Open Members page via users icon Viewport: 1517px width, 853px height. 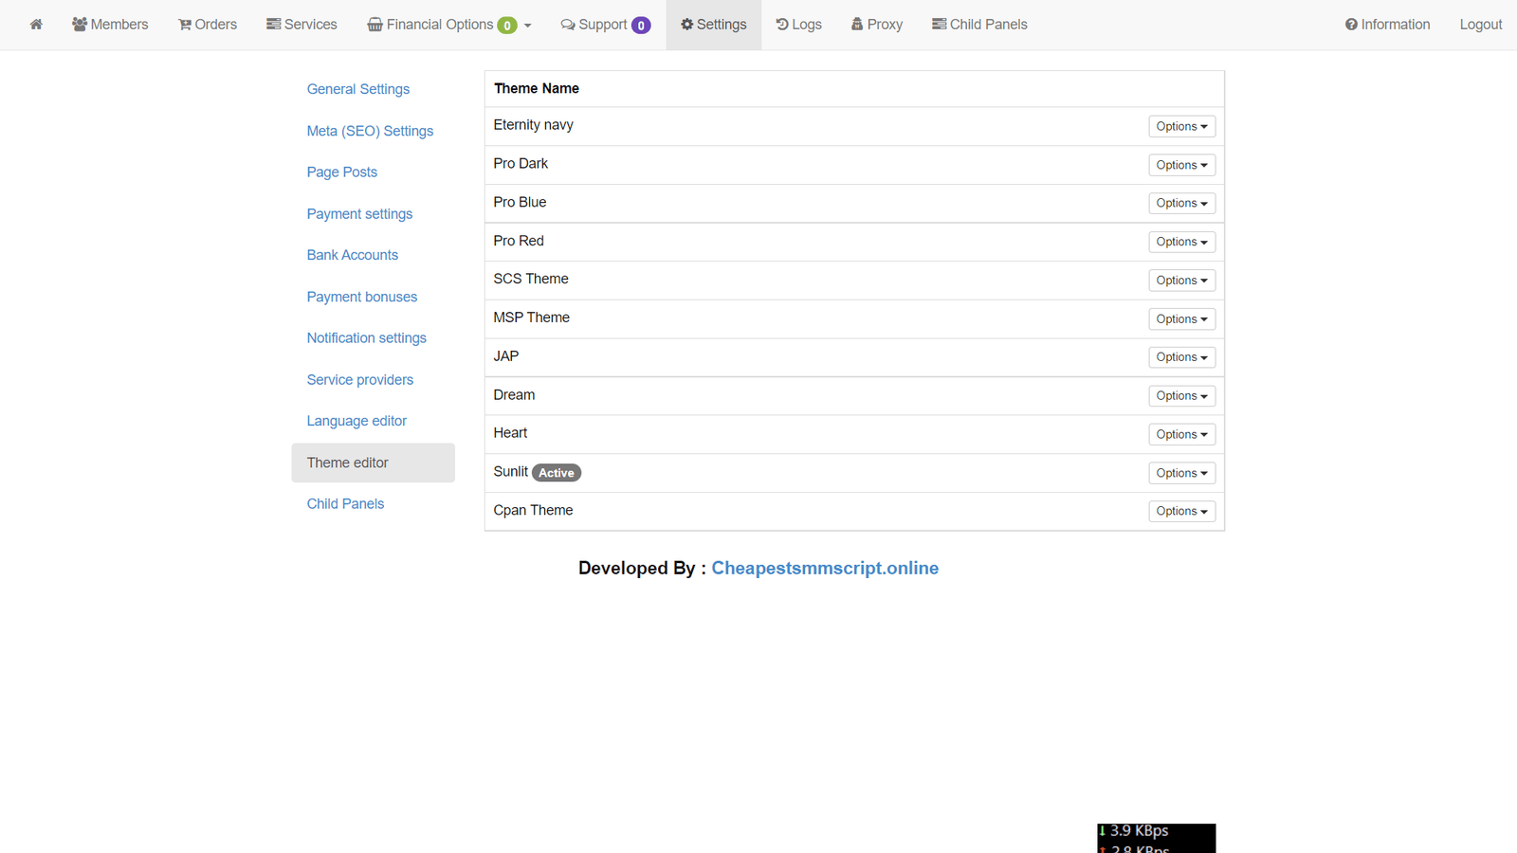pyautogui.click(x=80, y=25)
